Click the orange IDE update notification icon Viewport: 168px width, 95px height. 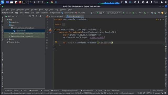[x=162, y=13]
